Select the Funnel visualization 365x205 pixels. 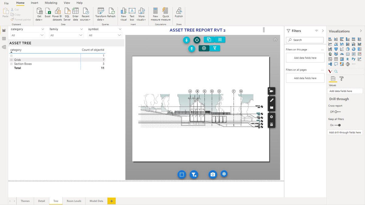[336, 49]
